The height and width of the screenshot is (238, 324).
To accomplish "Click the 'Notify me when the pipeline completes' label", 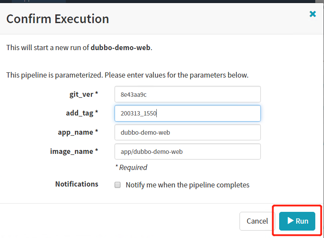I will (187, 185).
